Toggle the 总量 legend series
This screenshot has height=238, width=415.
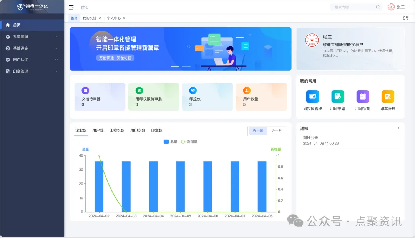(x=170, y=142)
